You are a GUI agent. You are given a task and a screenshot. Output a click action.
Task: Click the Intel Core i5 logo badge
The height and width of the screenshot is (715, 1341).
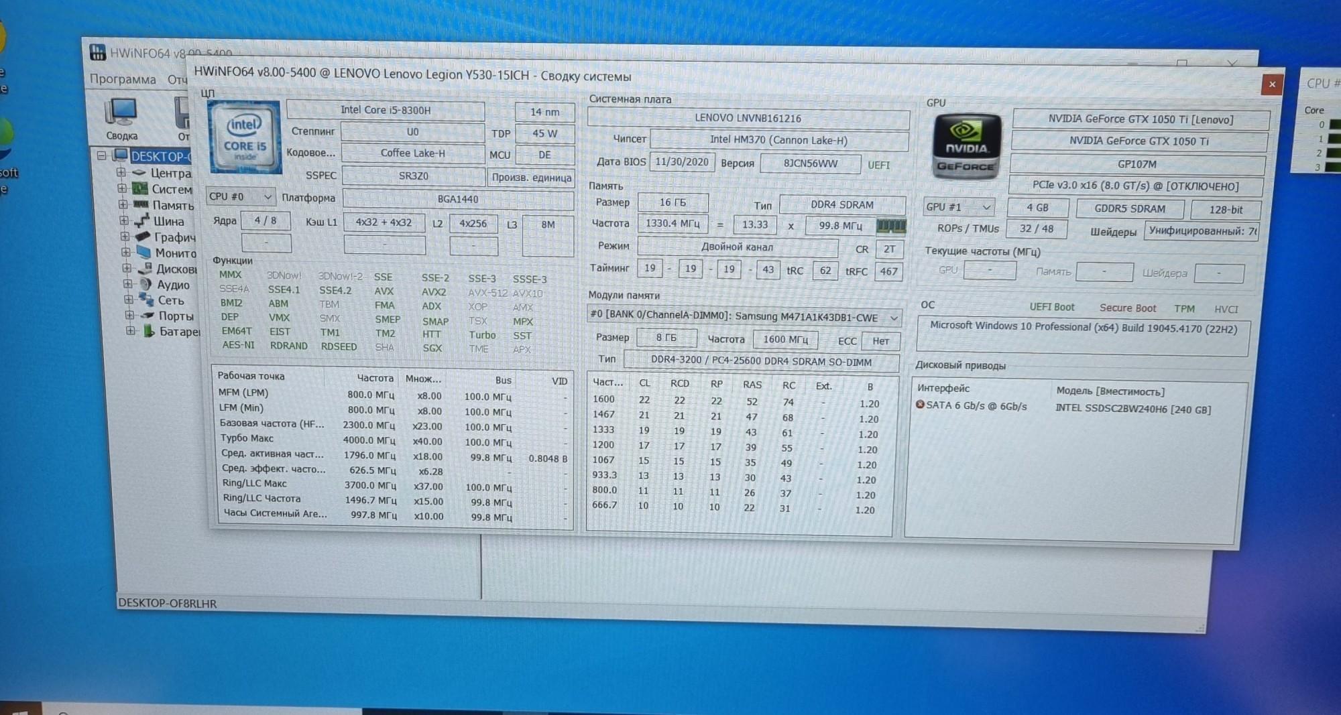tap(245, 137)
